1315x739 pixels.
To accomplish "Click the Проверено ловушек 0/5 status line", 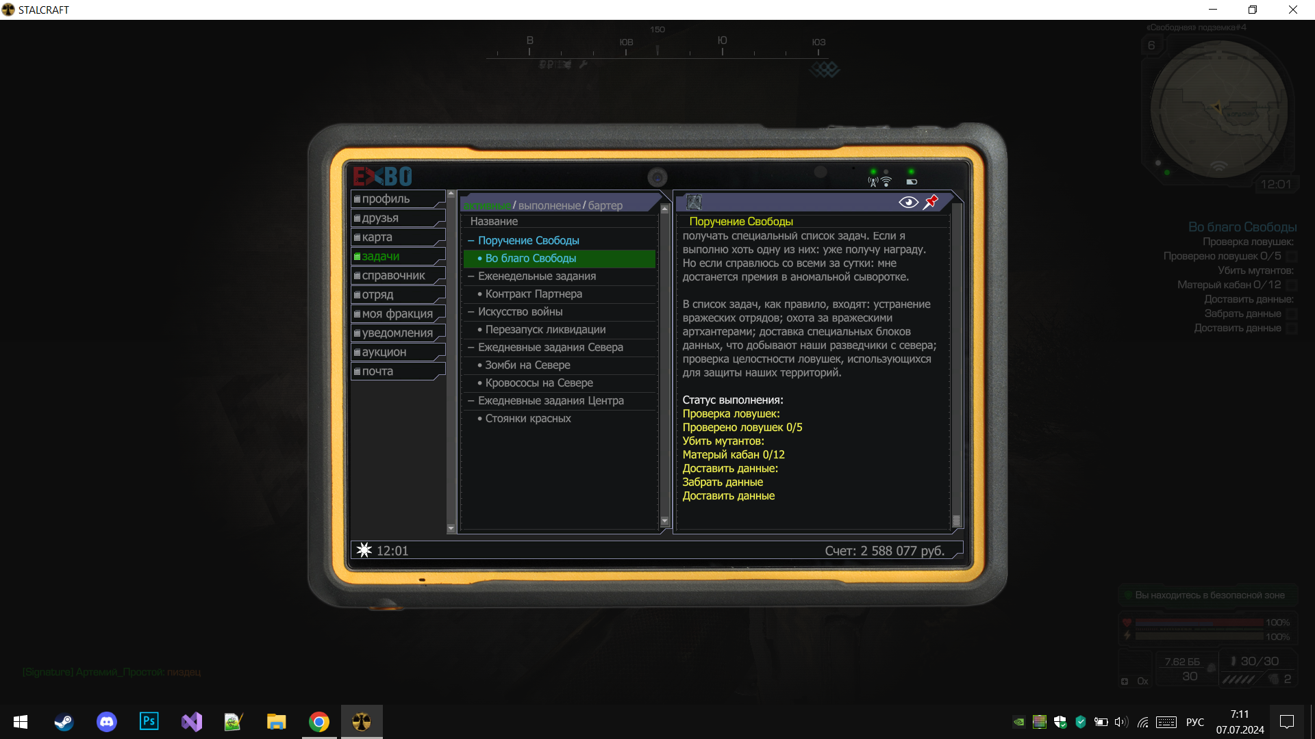I will click(x=742, y=428).
